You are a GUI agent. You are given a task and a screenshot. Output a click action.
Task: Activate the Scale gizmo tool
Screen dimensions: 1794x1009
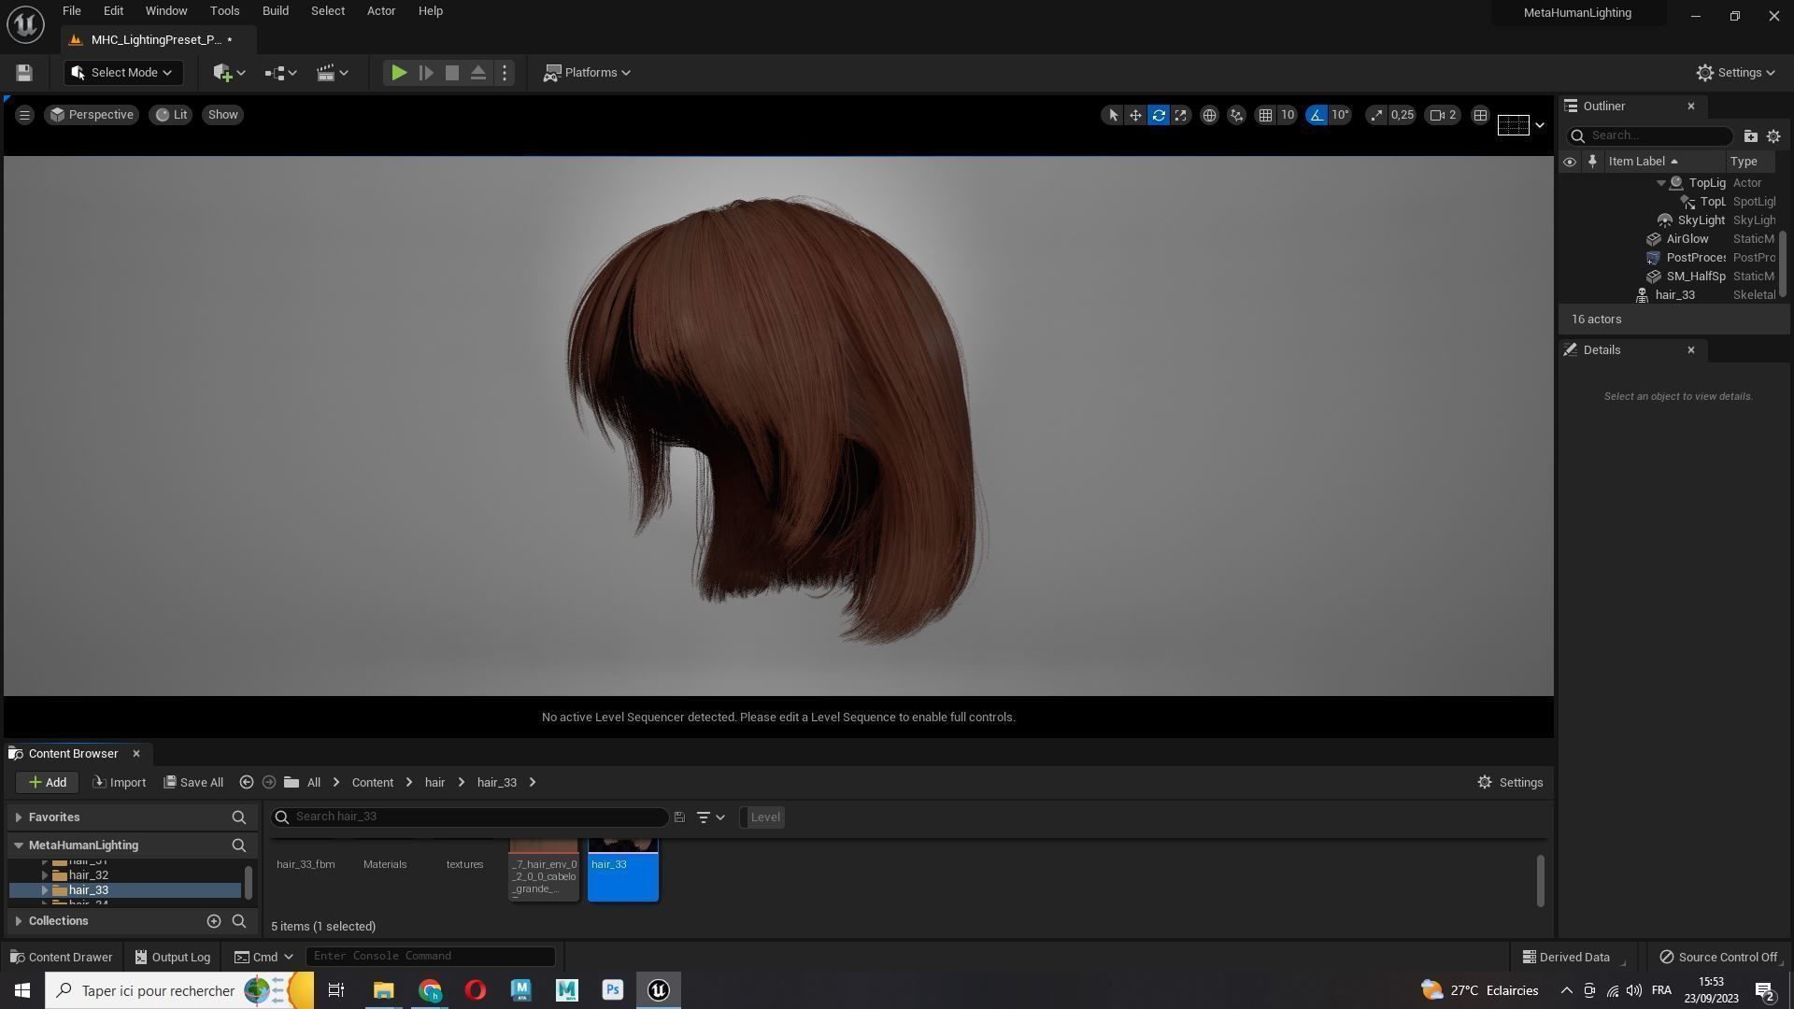coord(1181,115)
